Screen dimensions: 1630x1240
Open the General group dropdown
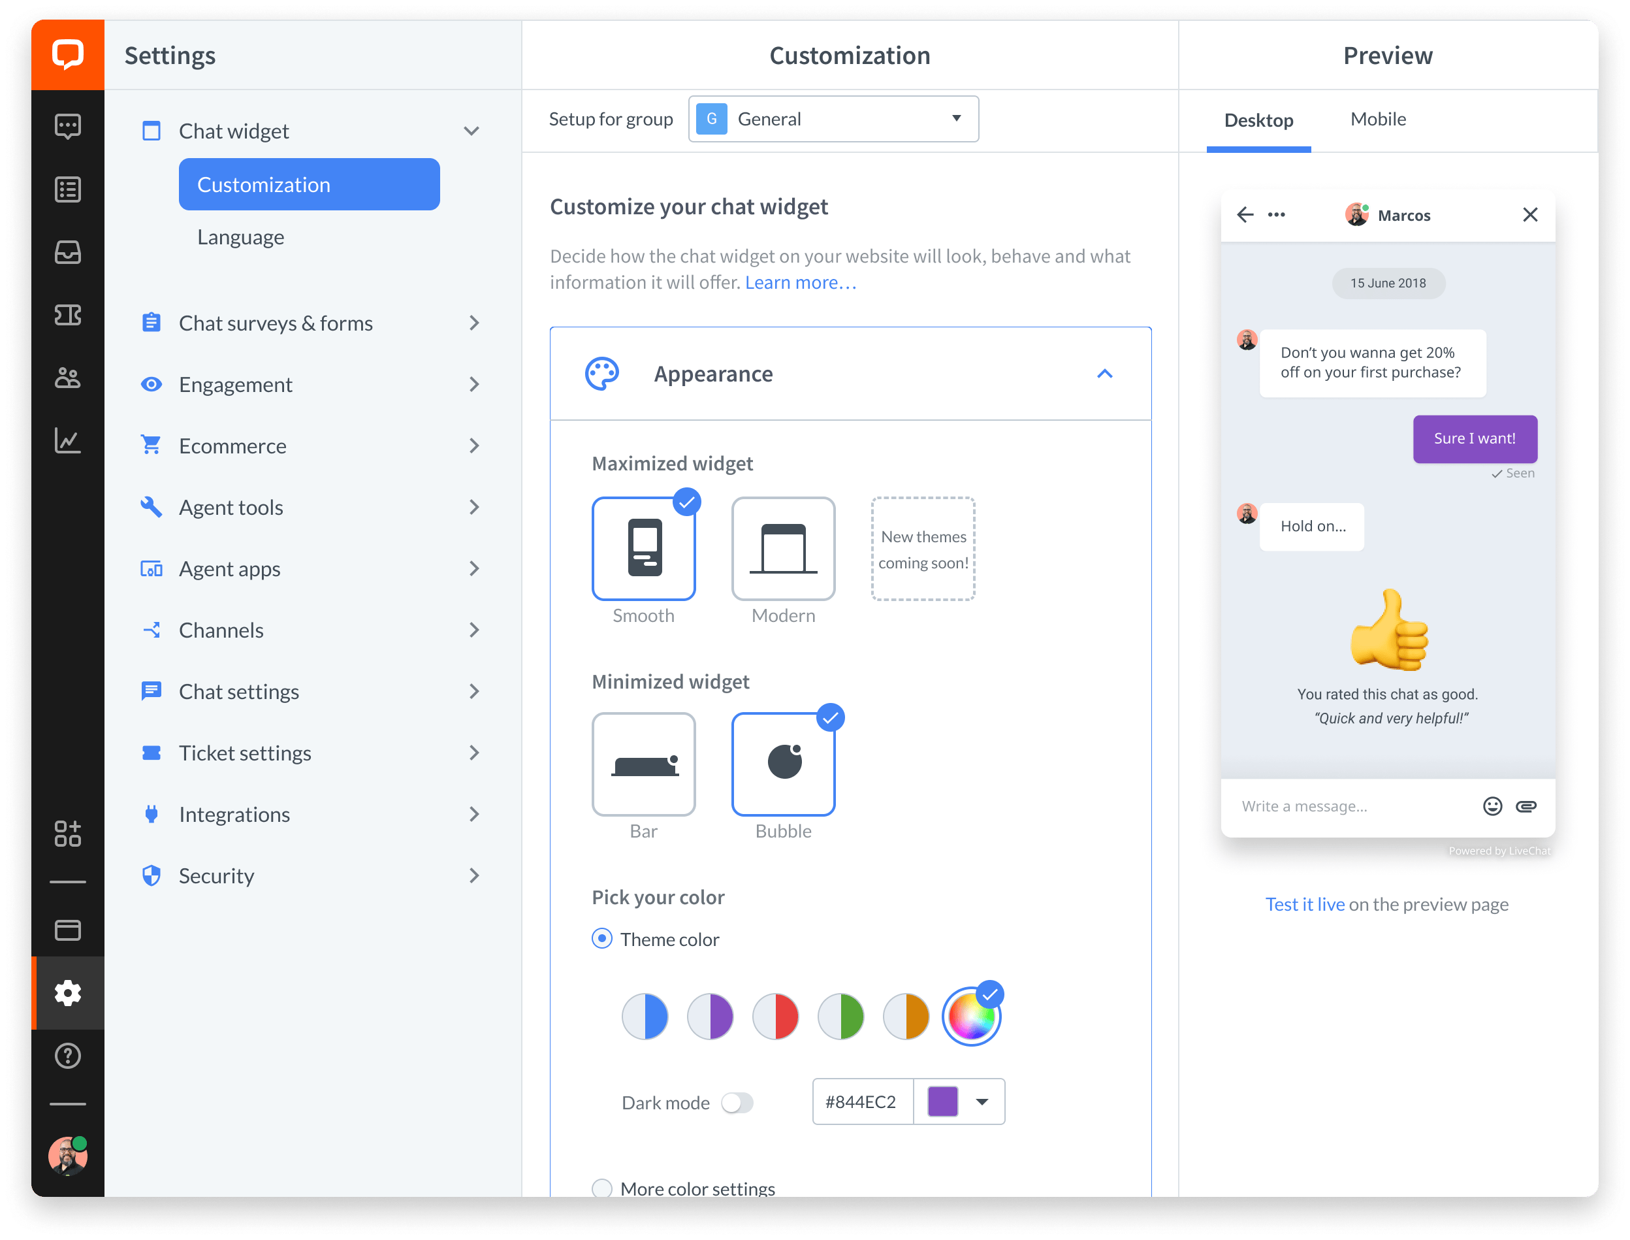pos(833,119)
